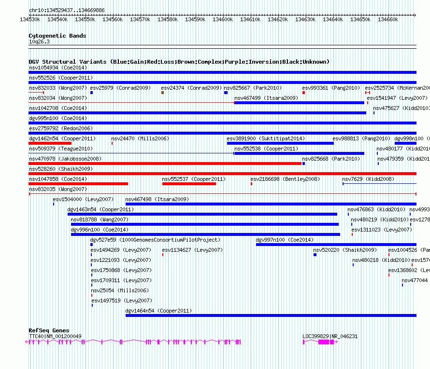The image size is (430, 369).
Task: Click the esv1709311 (Levy2007) blue marker
Action: pyautogui.click(x=92, y=285)
